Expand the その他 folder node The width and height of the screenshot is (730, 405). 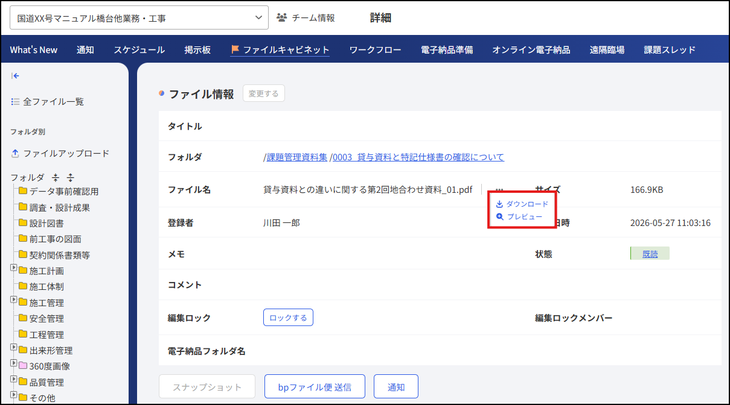pyautogui.click(x=13, y=395)
